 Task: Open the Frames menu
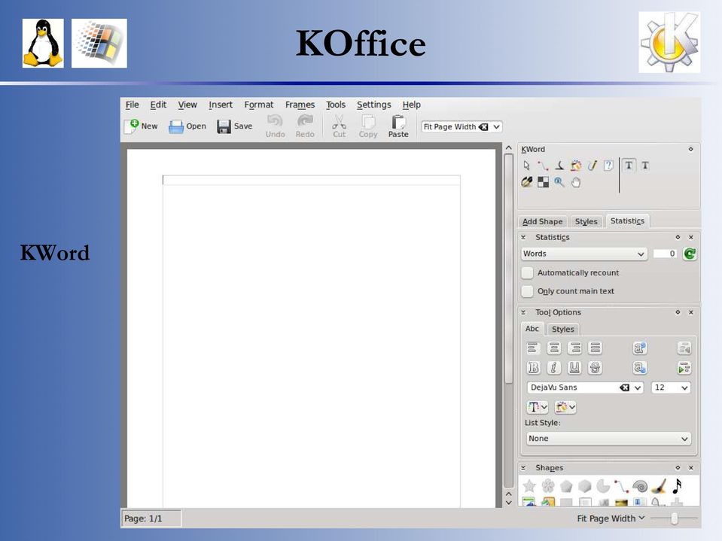pyautogui.click(x=300, y=105)
